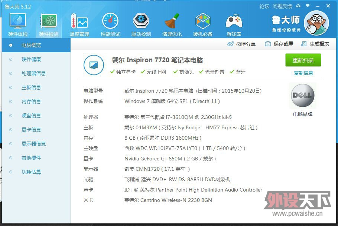The height and width of the screenshot is (226, 338).
Task: Open the 论坛 forum link in title bar
Action: point(264,6)
